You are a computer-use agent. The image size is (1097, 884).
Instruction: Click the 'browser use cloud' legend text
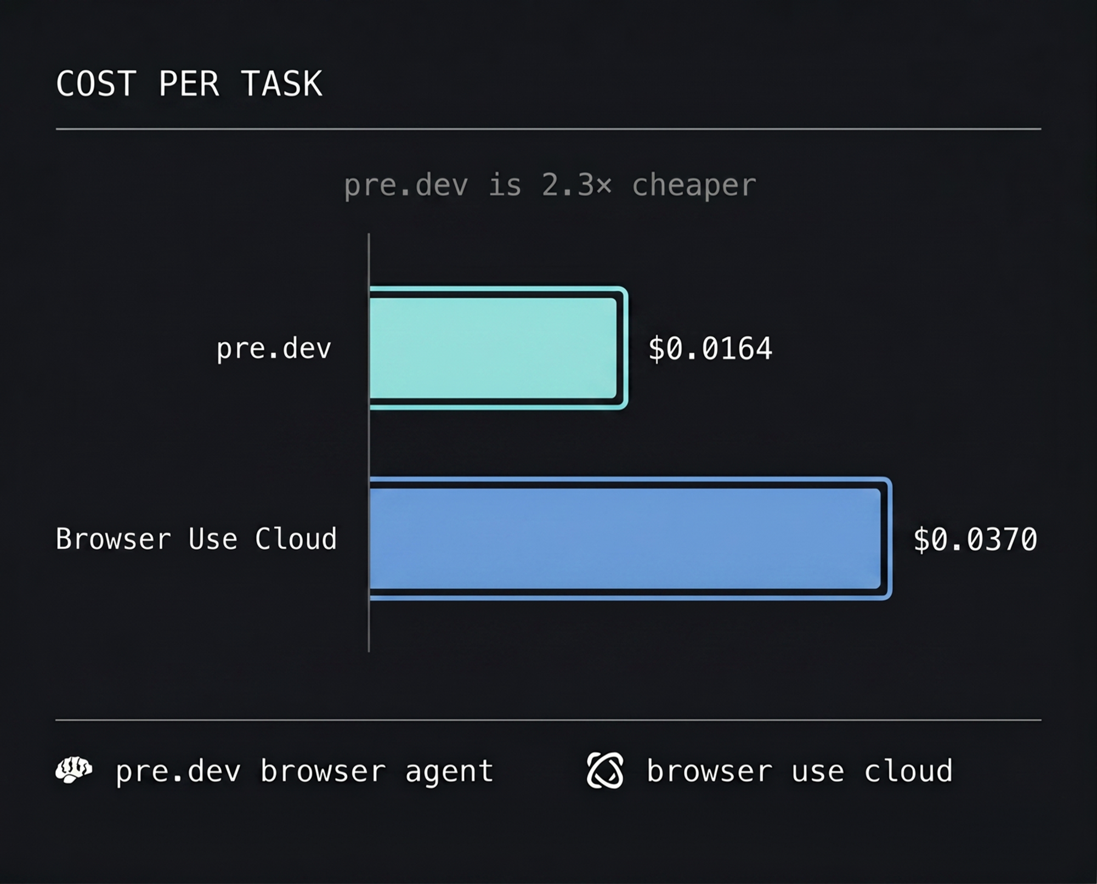click(x=800, y=770)
